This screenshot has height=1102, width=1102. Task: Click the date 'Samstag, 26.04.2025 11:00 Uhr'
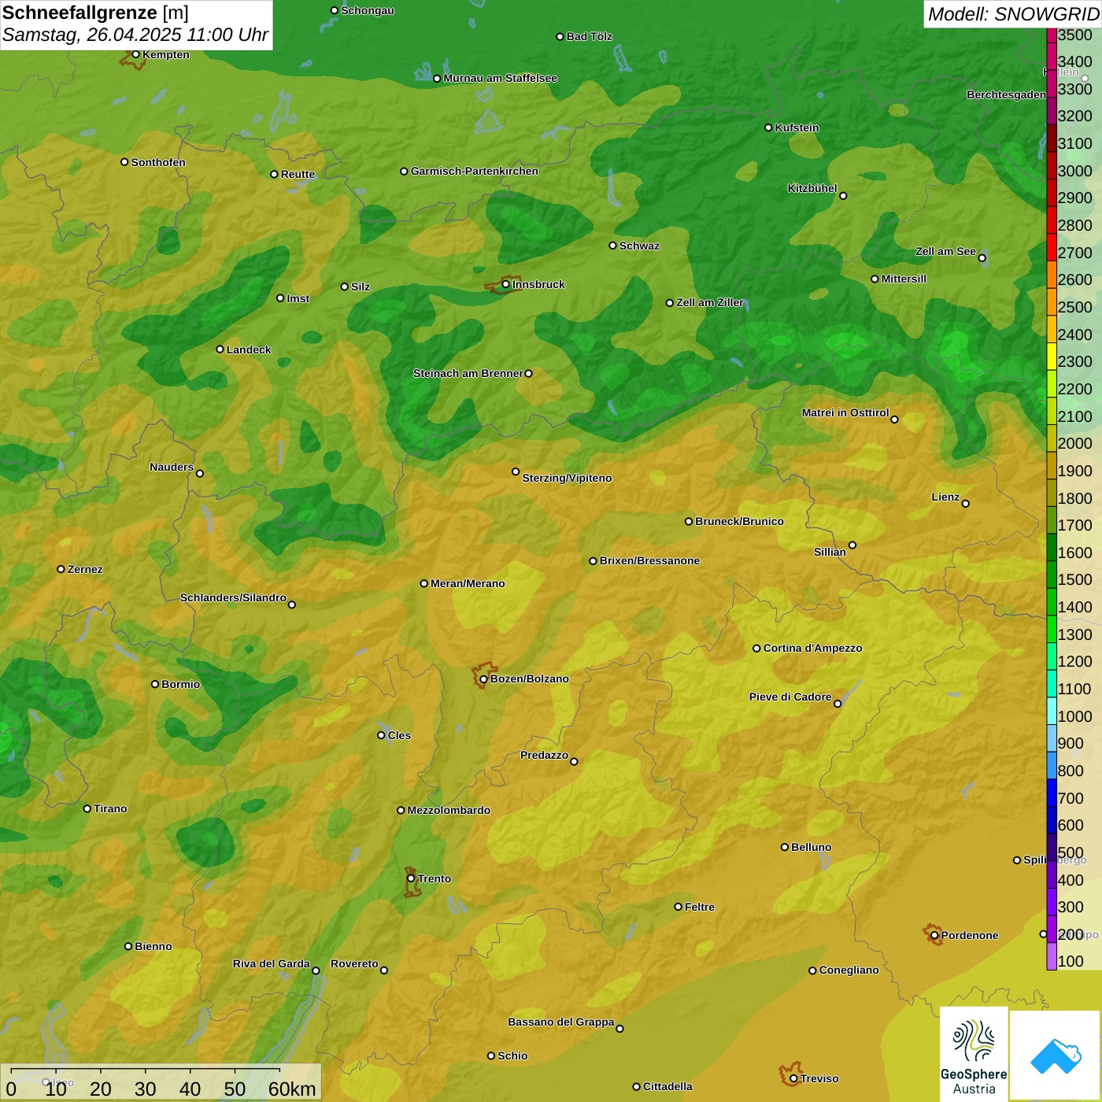click(135, 35)
